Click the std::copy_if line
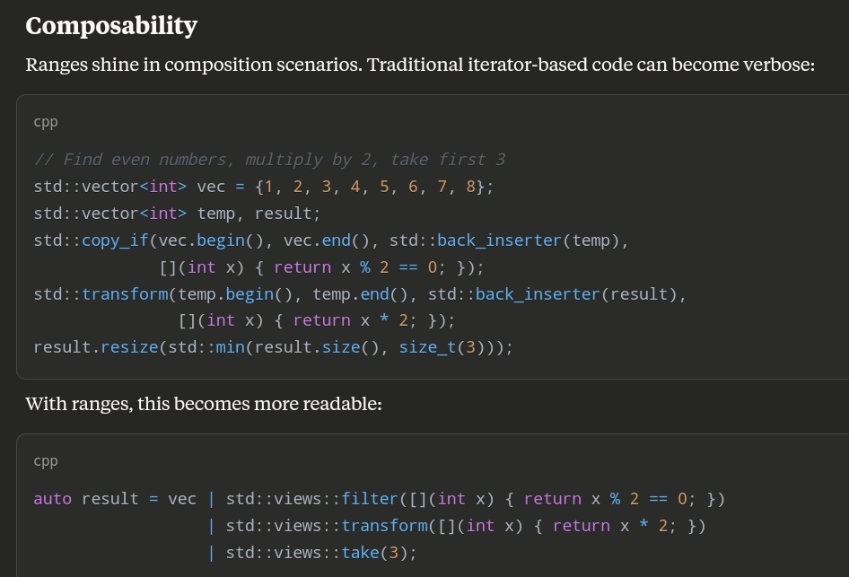849x577 pixels. 331,240
